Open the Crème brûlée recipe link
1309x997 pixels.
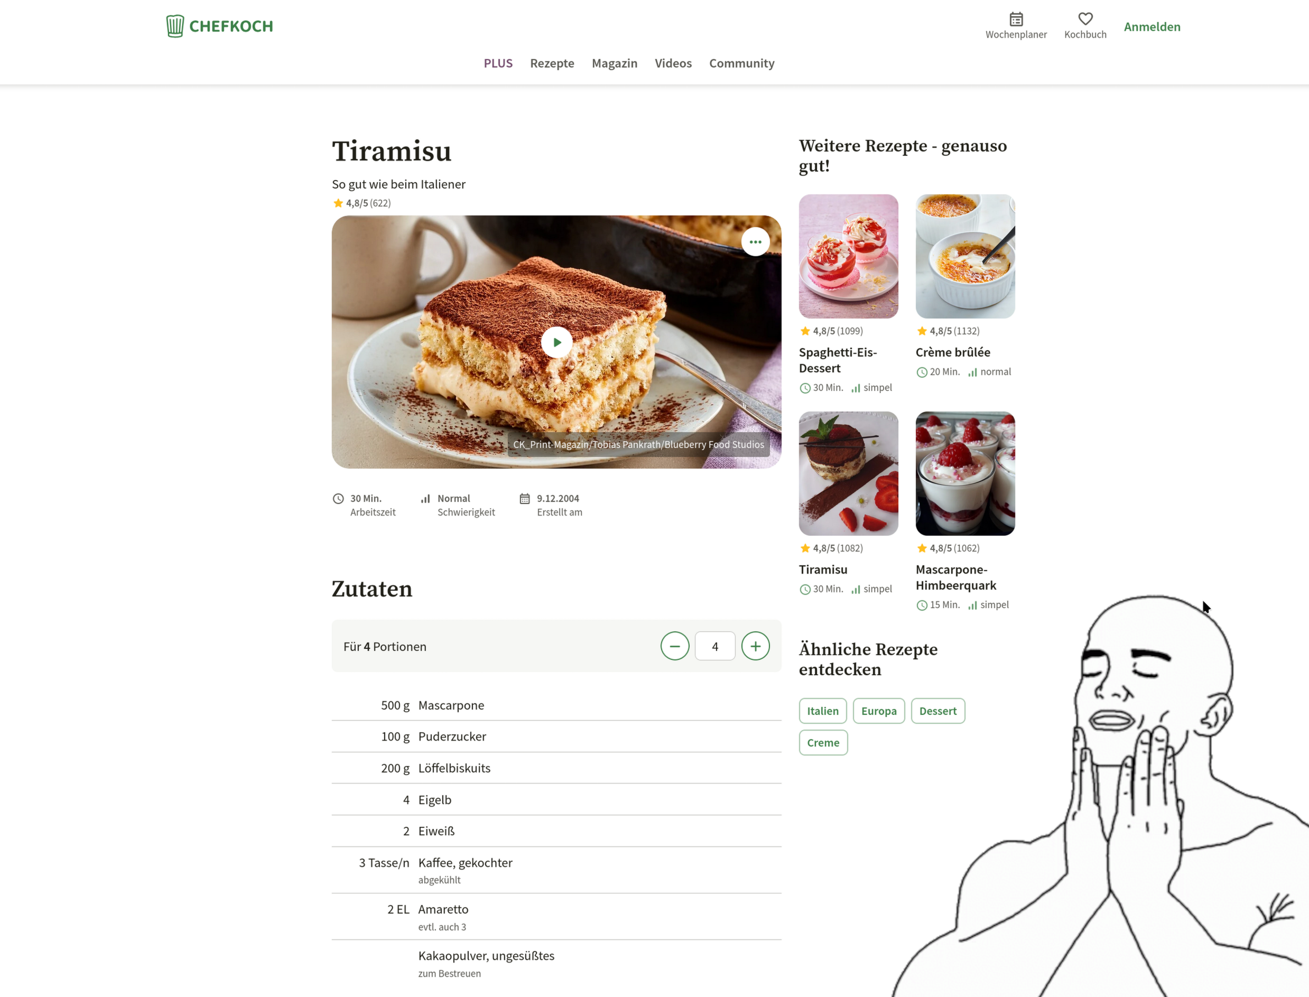pos(952,352)
